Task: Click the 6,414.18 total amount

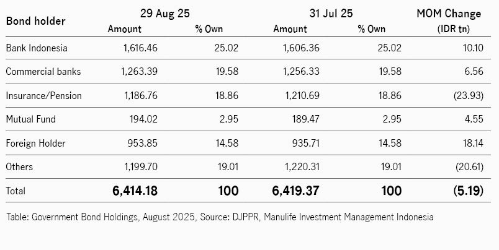Action: [135, 191]
